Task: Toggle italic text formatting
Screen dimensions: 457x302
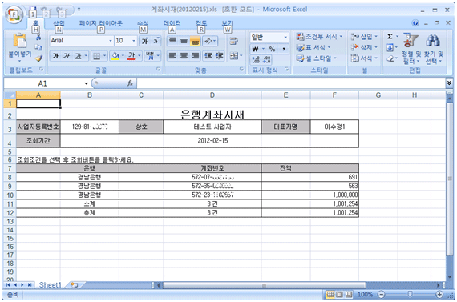Action: 67,55
